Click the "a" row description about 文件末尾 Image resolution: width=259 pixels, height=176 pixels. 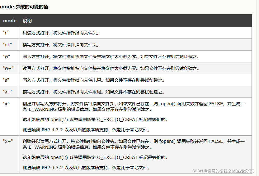(x=94, y=80)
